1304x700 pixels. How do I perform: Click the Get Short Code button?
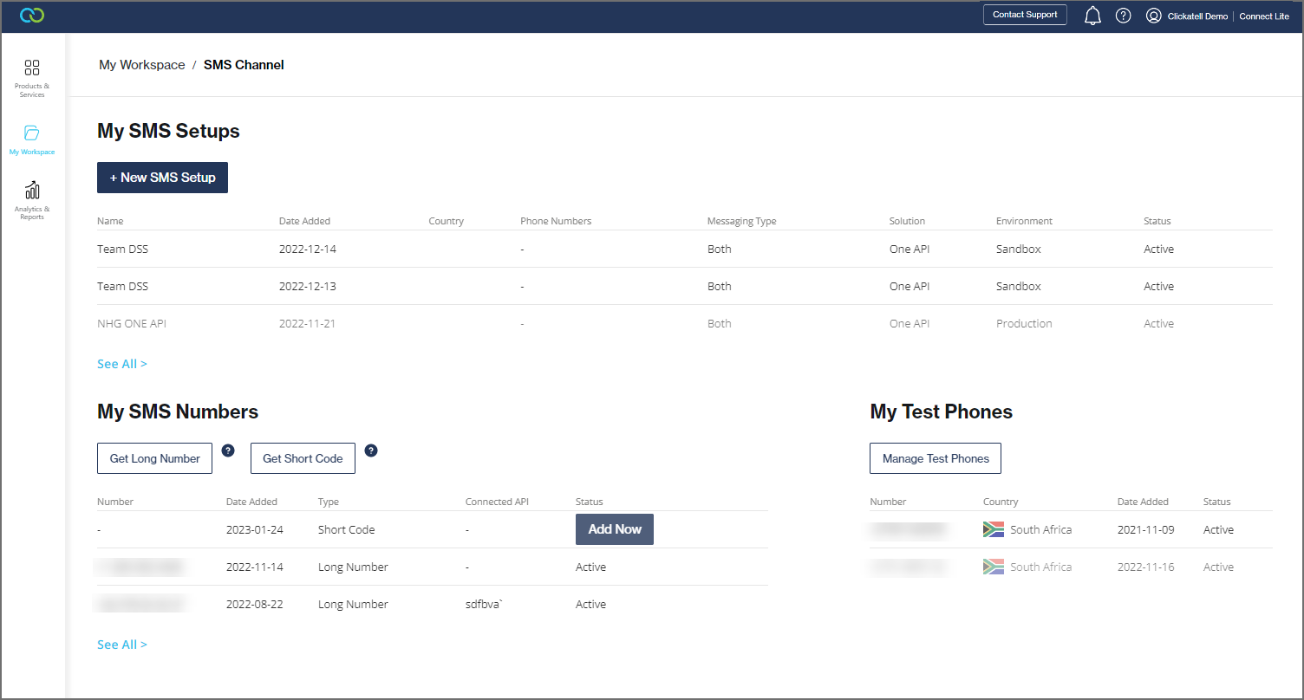(303, 458)
